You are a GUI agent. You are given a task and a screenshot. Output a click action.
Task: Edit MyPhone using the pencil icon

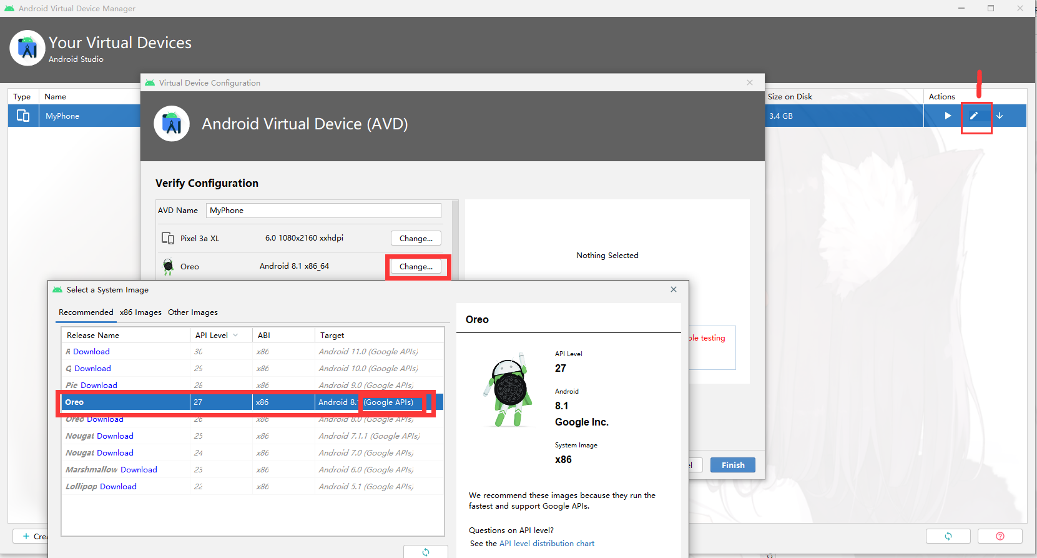974,116
